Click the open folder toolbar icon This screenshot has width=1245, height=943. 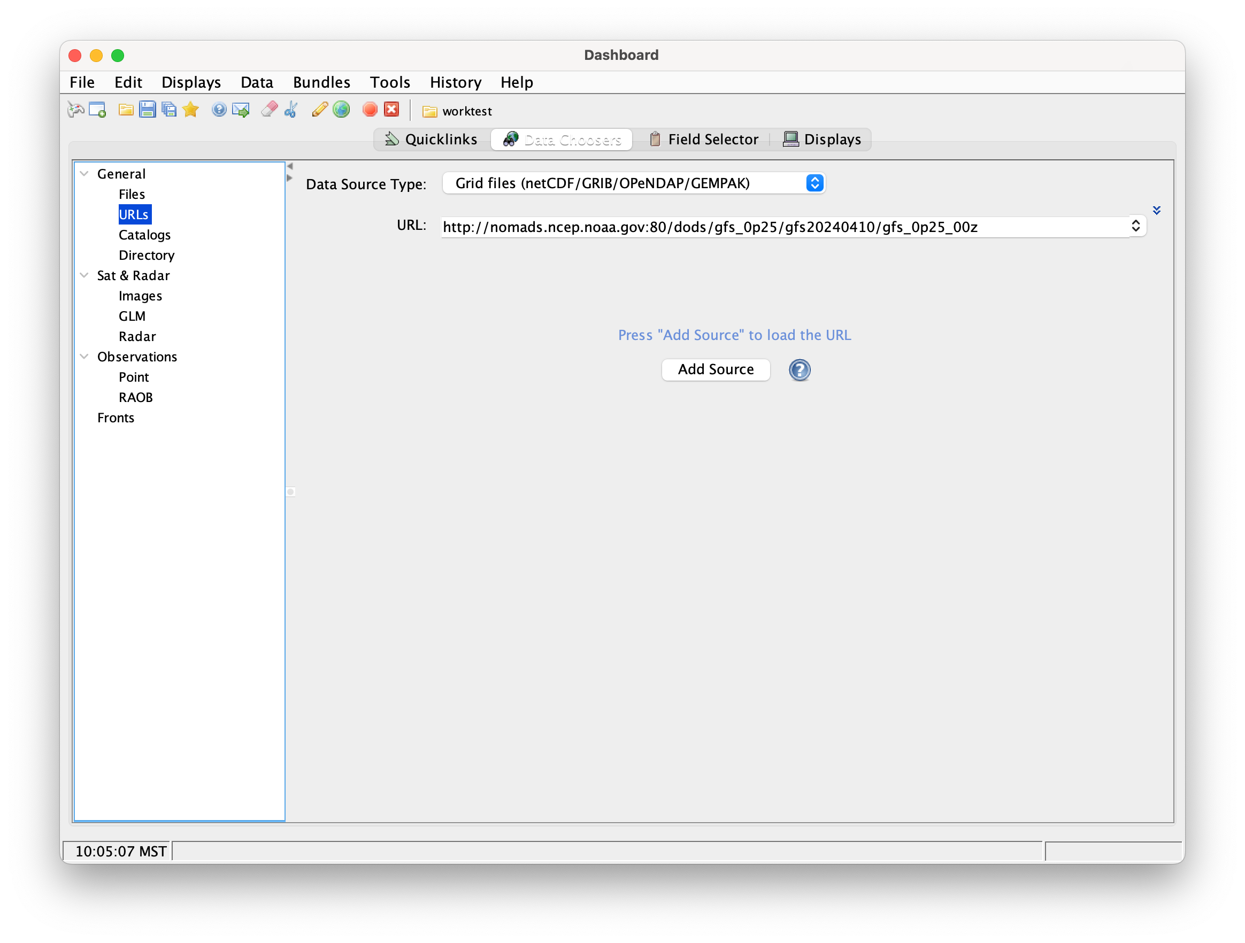click(126, 110)
